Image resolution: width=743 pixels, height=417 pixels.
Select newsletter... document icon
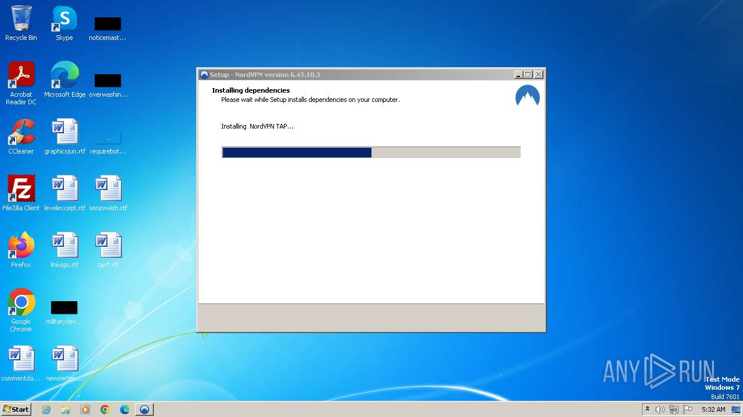click(x=64, y=364)
